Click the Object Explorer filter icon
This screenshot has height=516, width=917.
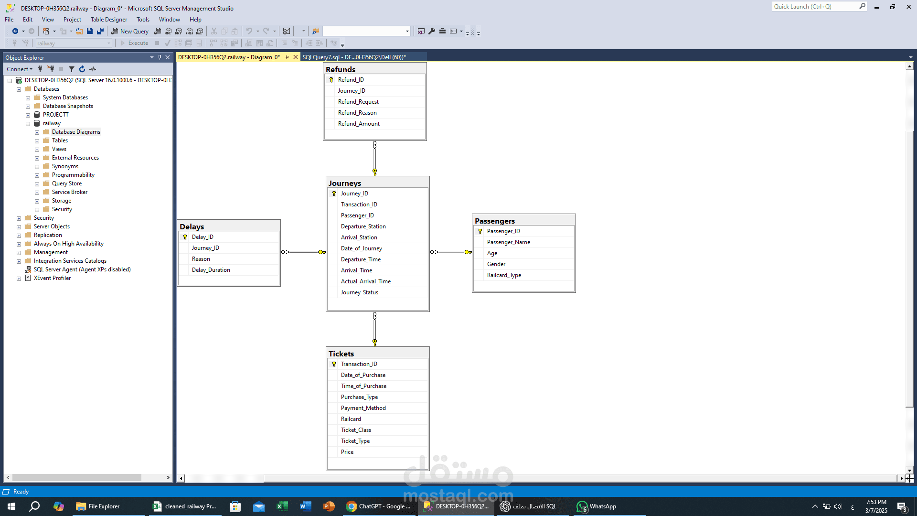pos(72,69)
